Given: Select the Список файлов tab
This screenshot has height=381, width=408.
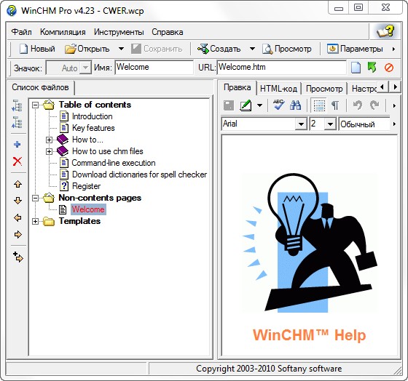Looking at the screenshot, I should tap(40, 87).
